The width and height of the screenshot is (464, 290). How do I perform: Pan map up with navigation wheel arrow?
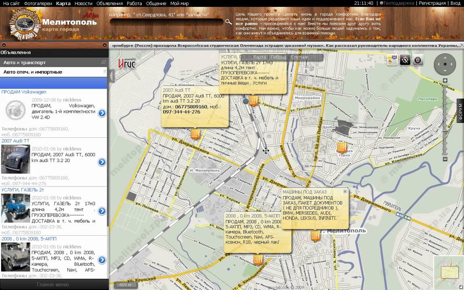point(445,58)
